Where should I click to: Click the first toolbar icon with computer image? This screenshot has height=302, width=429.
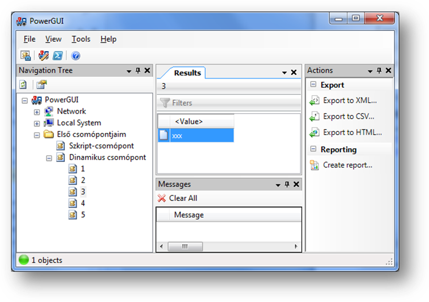[x=26, y=55]
